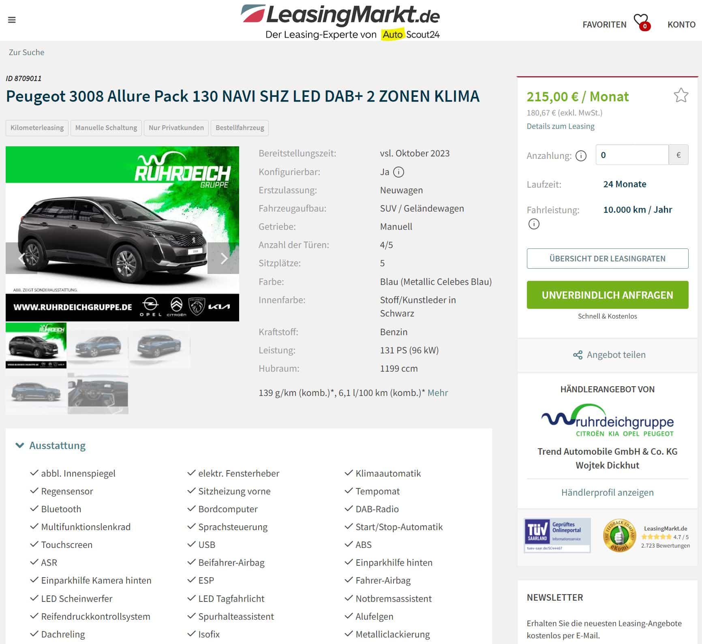Select the 'Sitzheizung vorne' equipment entry
The height and width of the screenshot is (644, 702).
coord(234,491)
